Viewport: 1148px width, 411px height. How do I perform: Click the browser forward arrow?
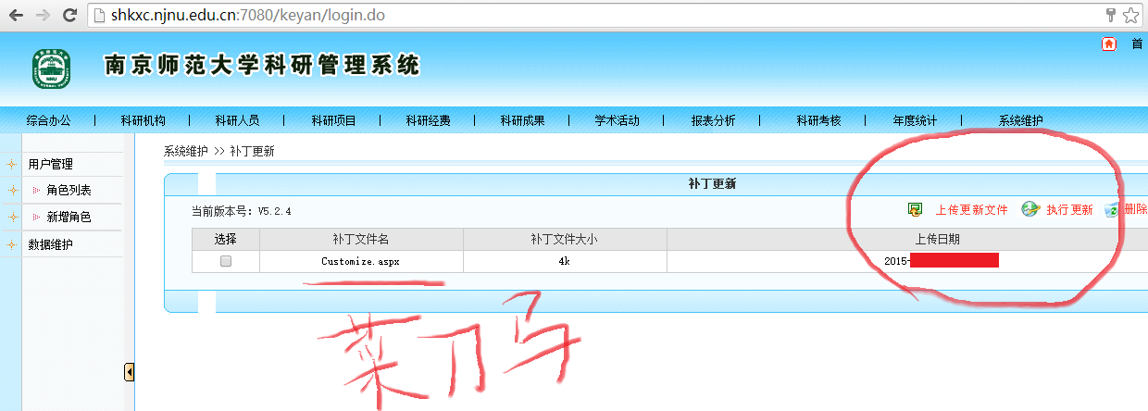pyautogui.click(x=43, y=16)
